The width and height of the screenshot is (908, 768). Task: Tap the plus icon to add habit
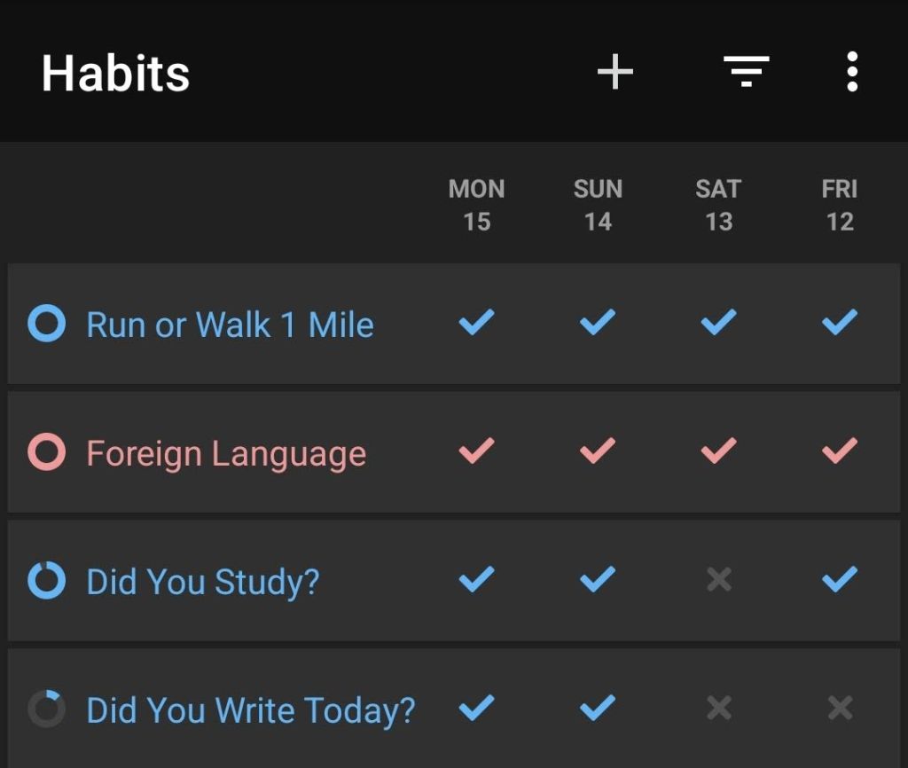(614, 72)
